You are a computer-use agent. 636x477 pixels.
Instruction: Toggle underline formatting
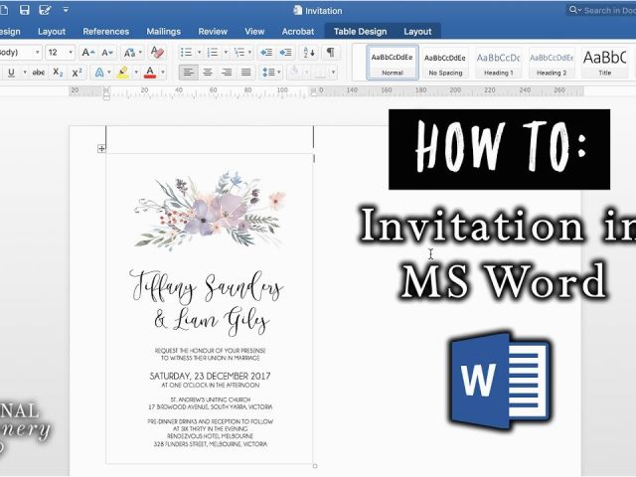11,73
